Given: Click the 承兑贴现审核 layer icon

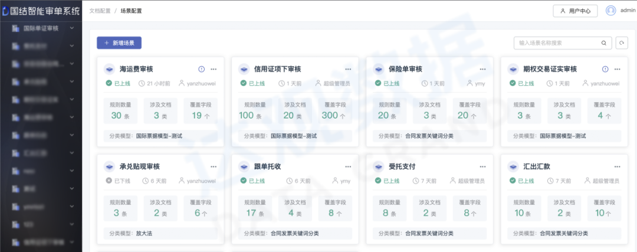Looking at the screenshot, I should tap(109, 166).
